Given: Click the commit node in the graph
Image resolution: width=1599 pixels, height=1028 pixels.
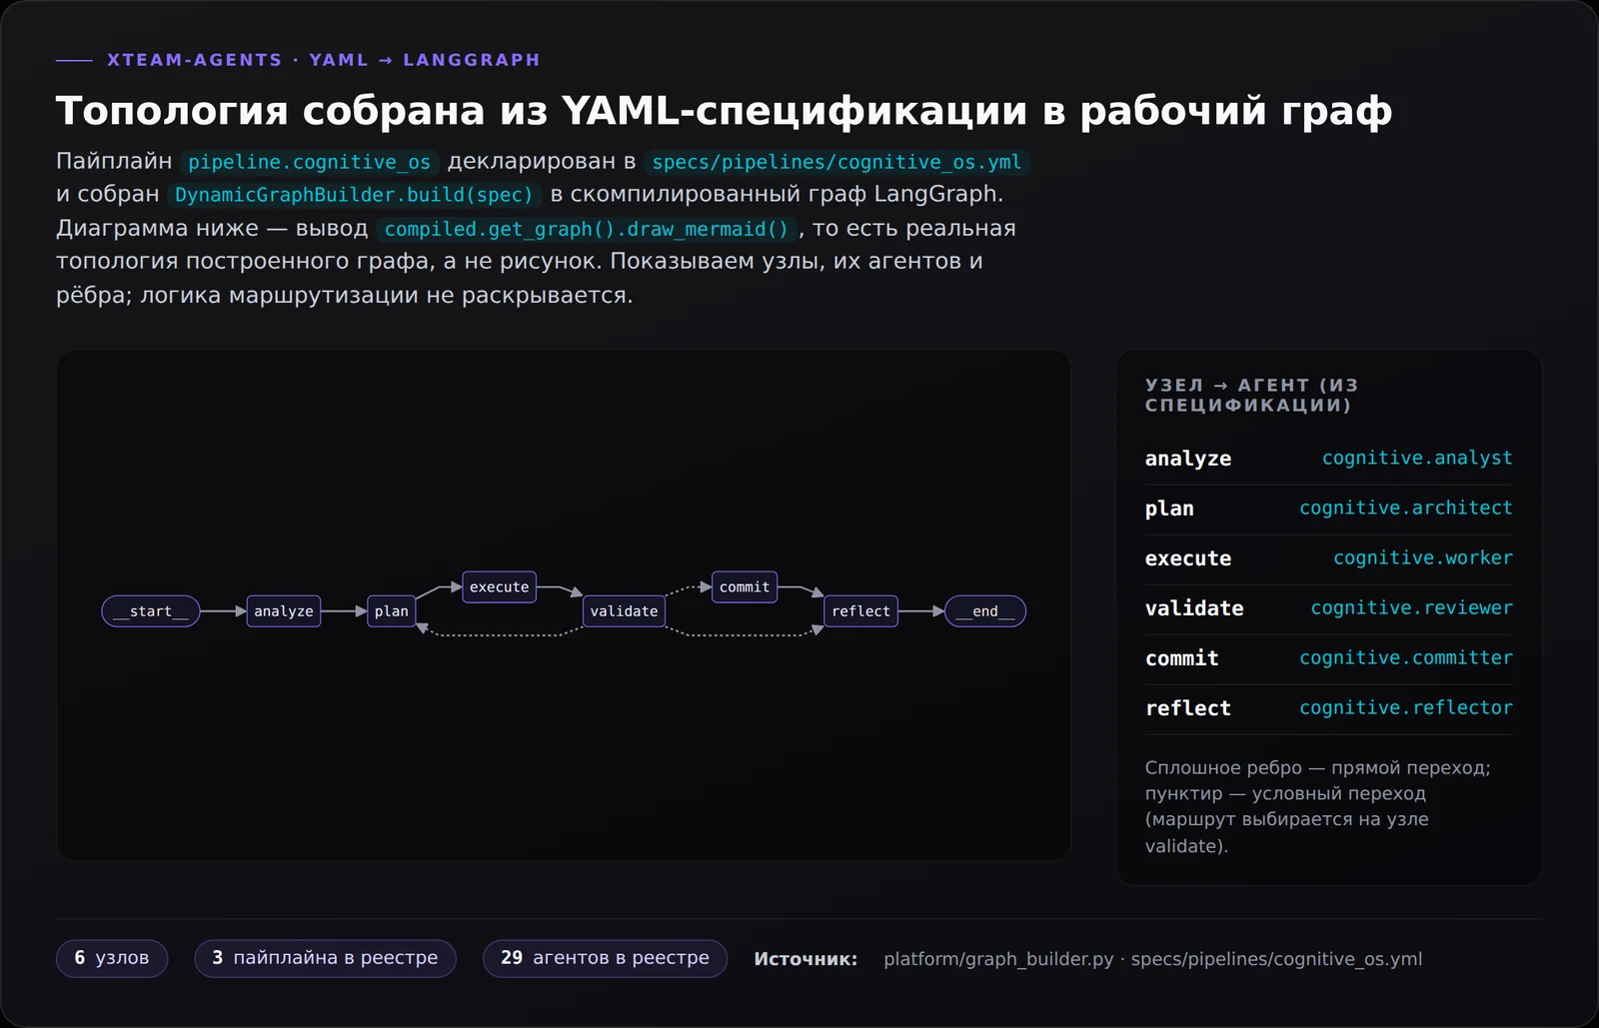Looking at the screenshot, I should (745, 587).
